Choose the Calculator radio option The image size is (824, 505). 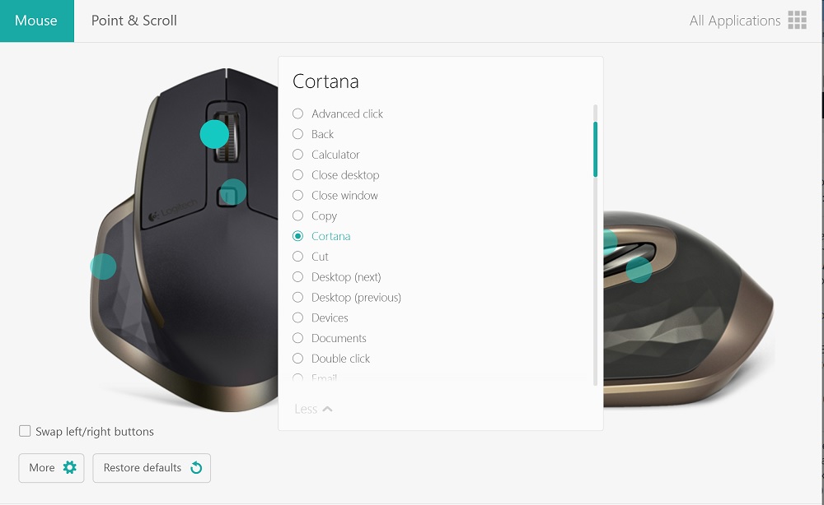pyautogui.click(x=297, y=154)
